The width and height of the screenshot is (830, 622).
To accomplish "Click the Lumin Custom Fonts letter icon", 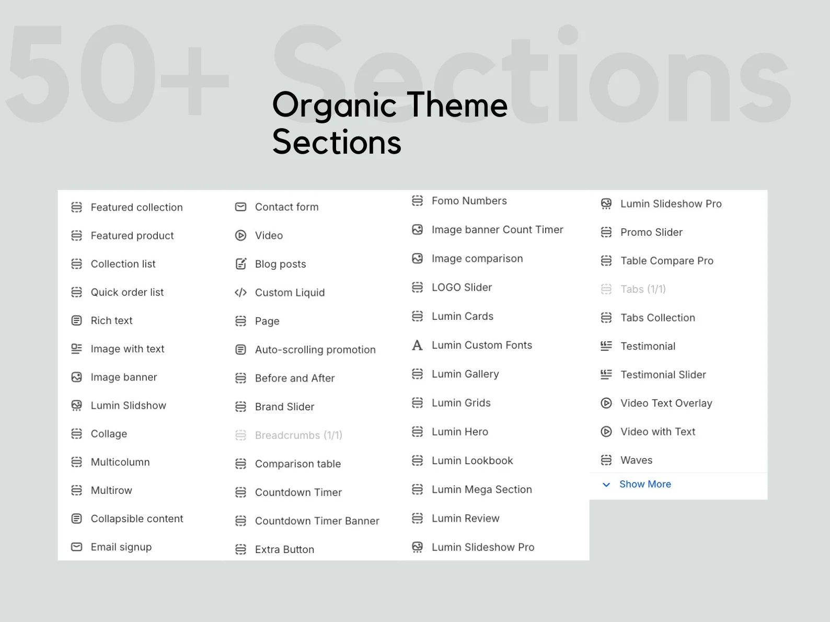I will click(x=417, y=345).
